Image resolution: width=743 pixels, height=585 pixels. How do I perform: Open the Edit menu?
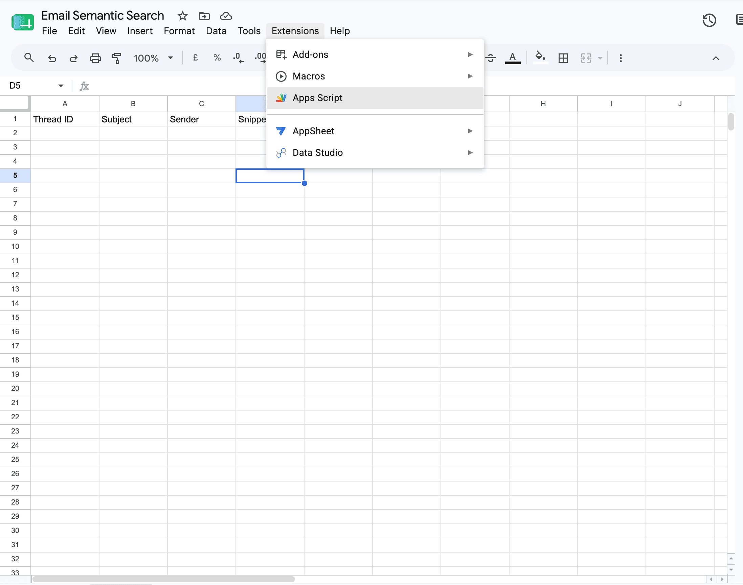click(76, 31)
